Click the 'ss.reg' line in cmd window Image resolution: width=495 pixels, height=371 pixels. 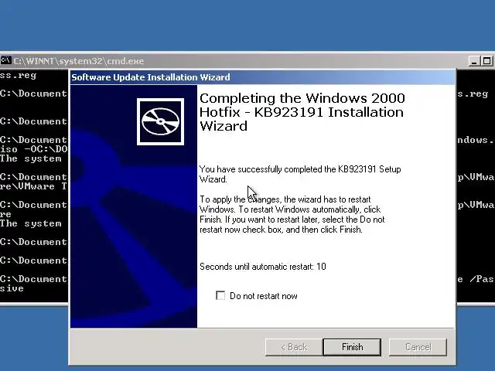(x=18, y=76)
